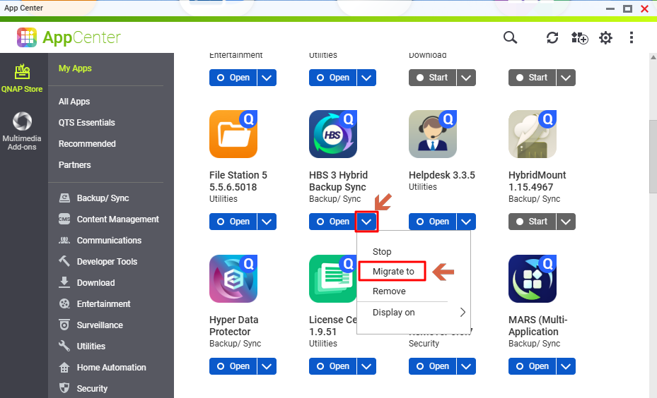Open the manual install apps icon
Image resolution: width=657 pixels, height=398 pixels.
coord(579,38)
